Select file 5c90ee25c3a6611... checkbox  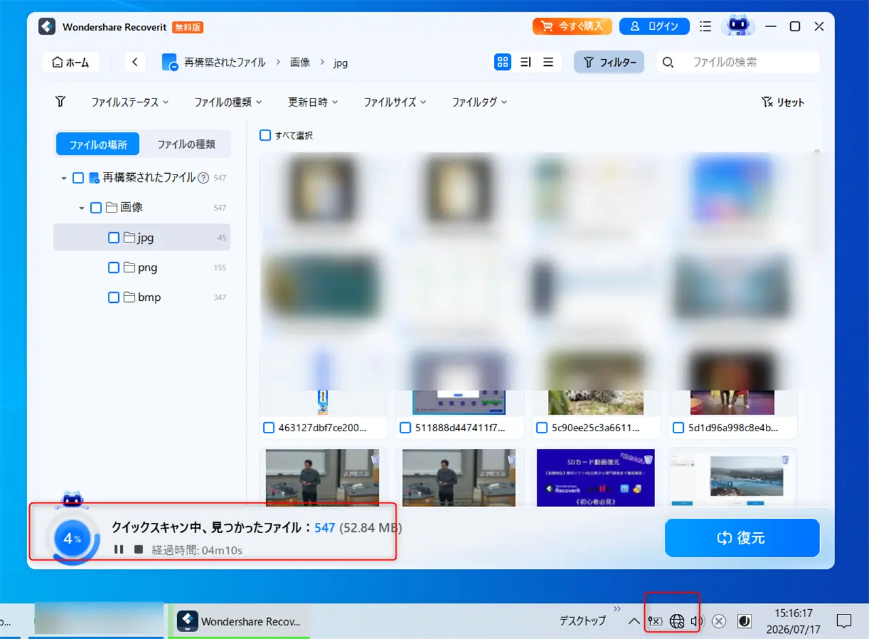tap(542, 428)
